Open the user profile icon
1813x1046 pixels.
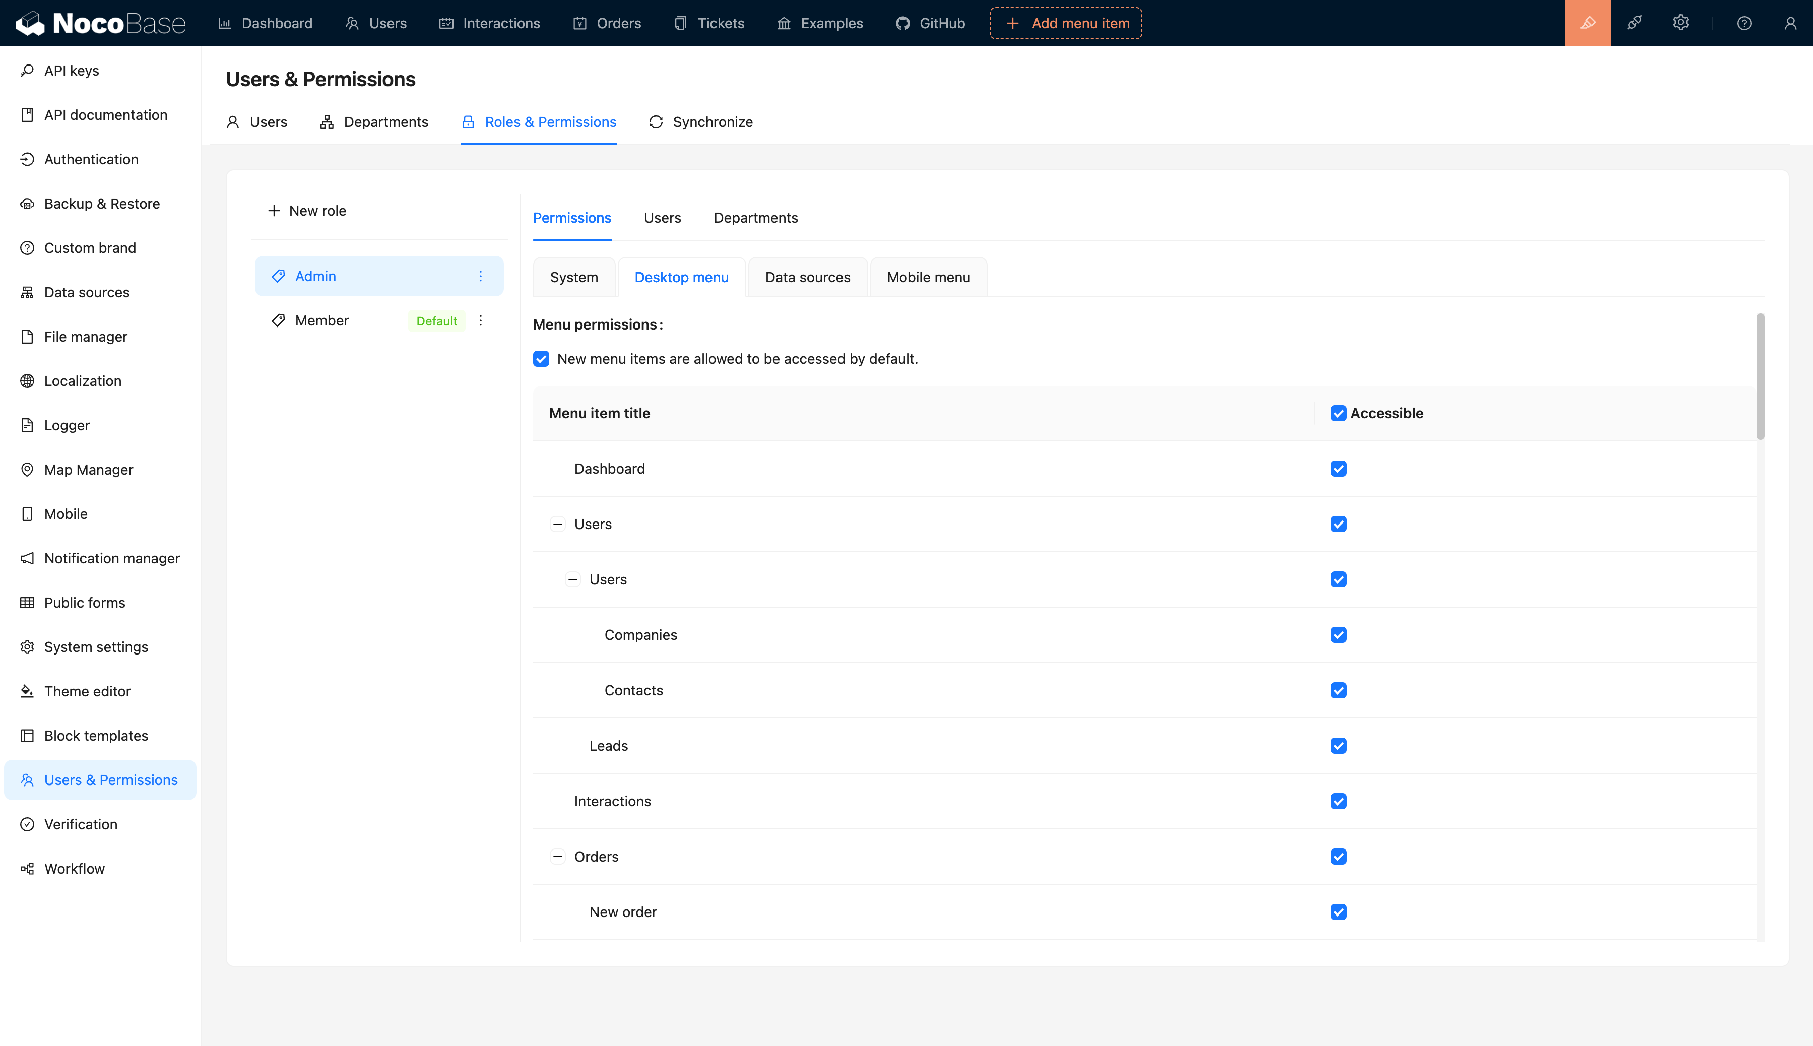pos(1790,23)
